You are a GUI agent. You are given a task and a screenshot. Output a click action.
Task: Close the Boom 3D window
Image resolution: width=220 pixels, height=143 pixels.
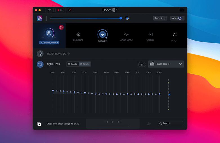pos(36,10)
